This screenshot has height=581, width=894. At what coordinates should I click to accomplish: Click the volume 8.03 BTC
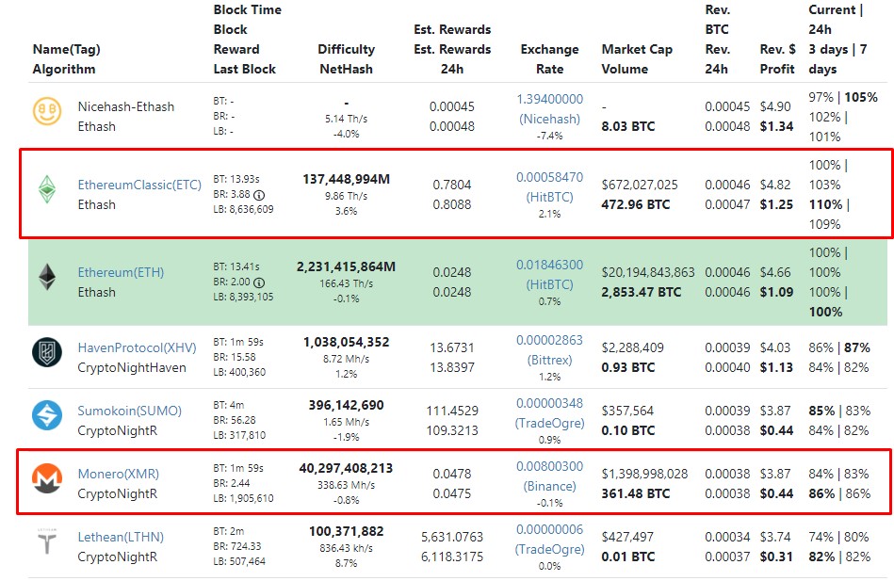coord(627,126)
